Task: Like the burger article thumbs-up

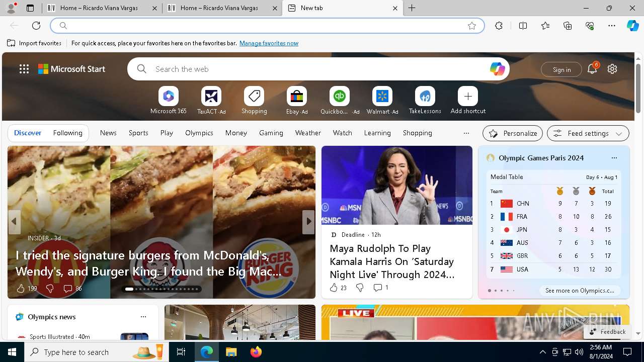Action: [x=21, y=288]
